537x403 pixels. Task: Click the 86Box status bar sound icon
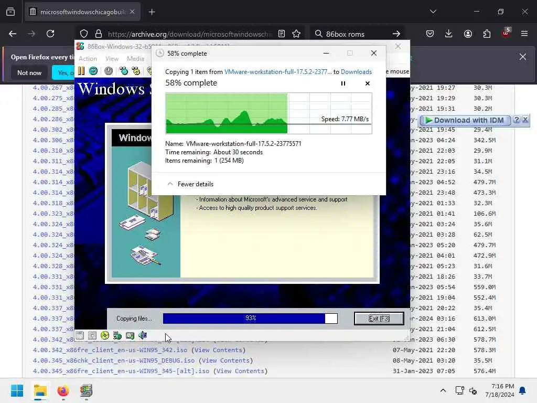143,335
